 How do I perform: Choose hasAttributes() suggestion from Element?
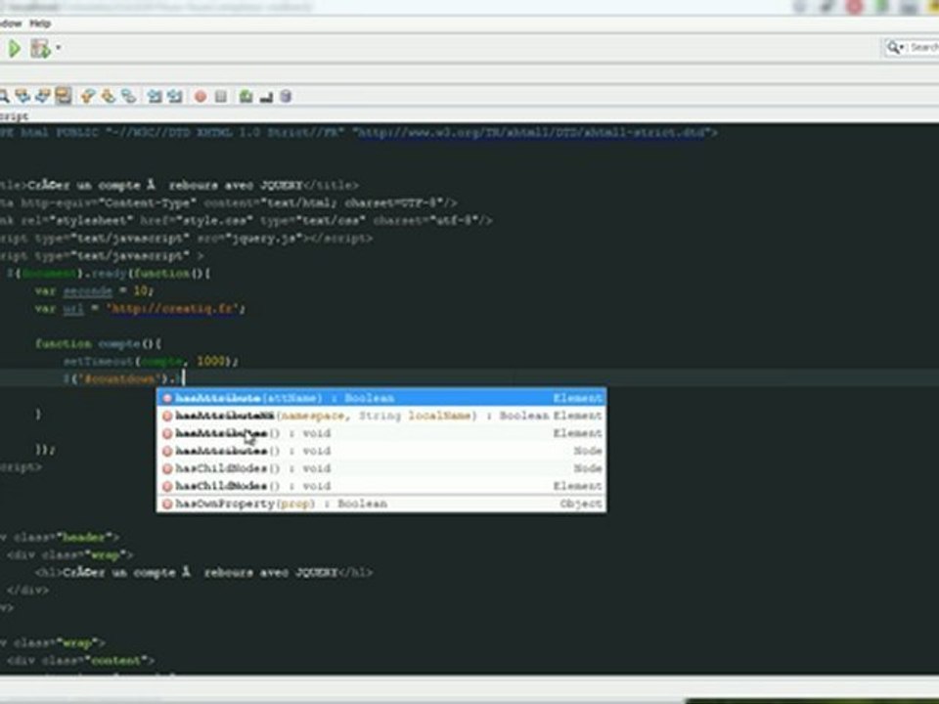(x=381, y=433)
